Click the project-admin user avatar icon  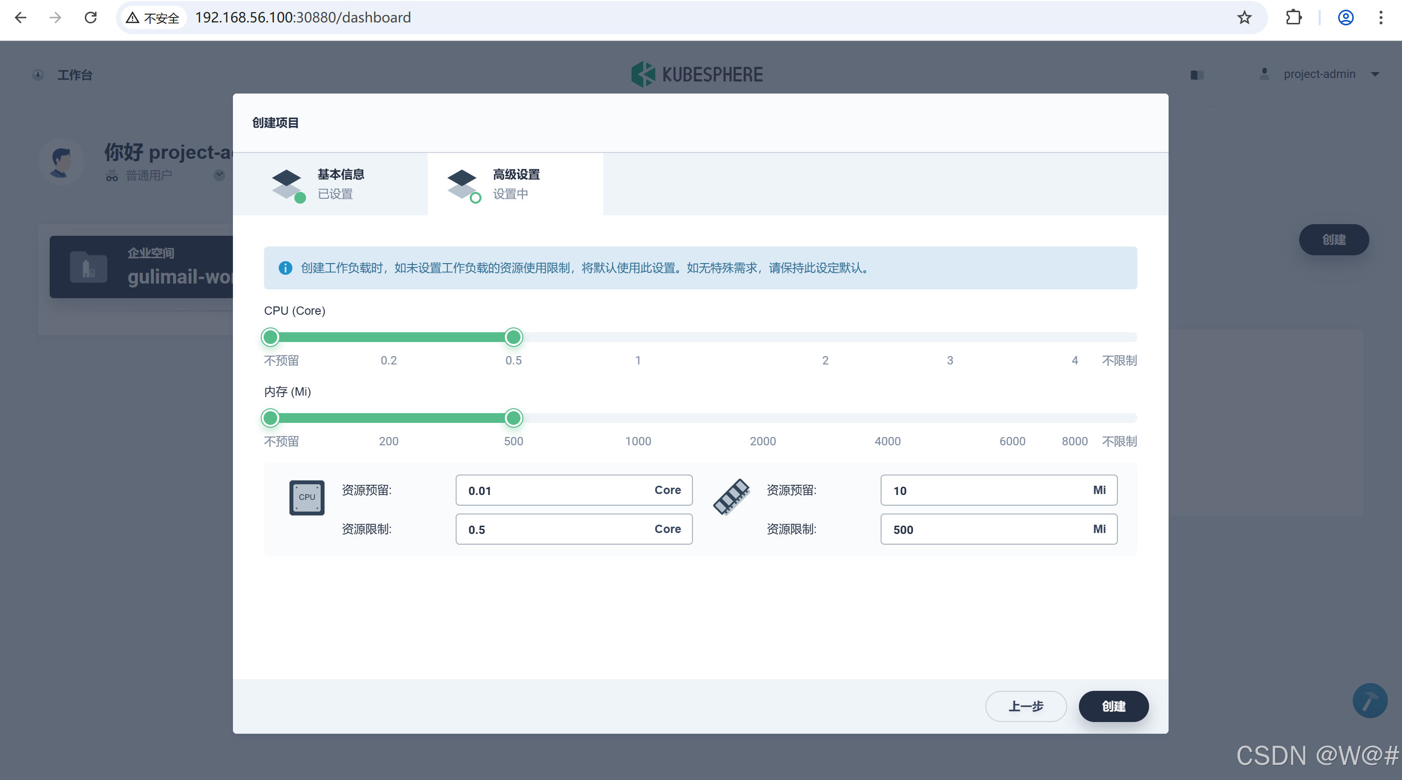1264,74
